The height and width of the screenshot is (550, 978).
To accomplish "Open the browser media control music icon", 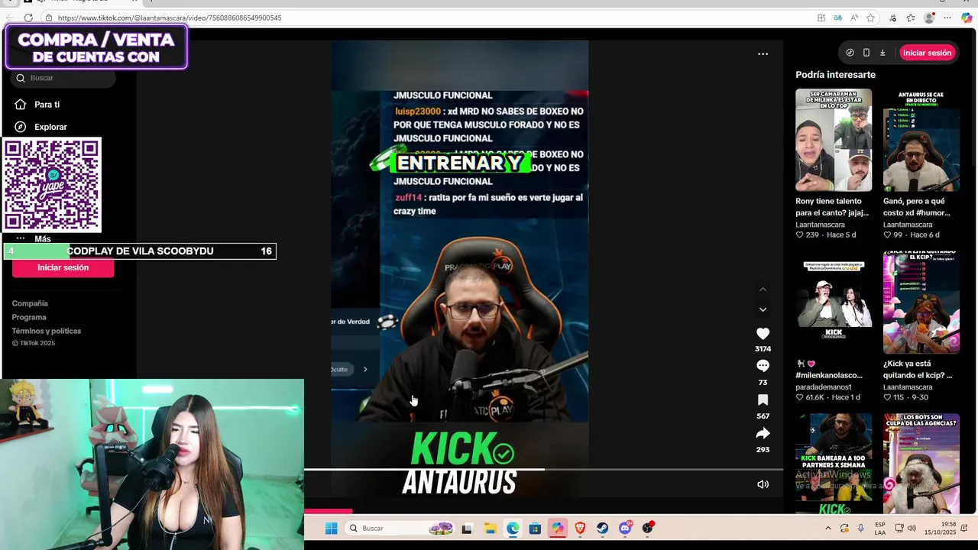I will click(893, 18).
